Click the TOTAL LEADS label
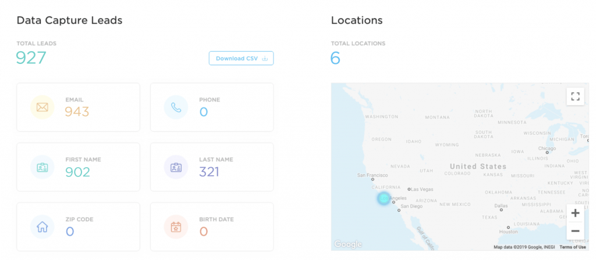The width and height of the screenshot is (596, 260). pos(37,44)
